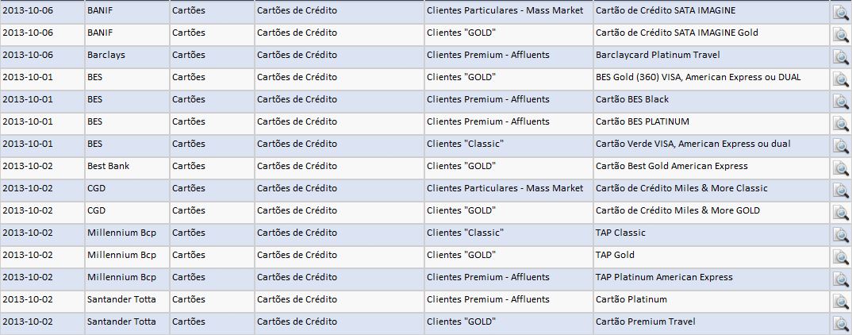The image size is (852, 335).
Task: Inspect the TAP Gold record
Action: click(x=840, y=257)
